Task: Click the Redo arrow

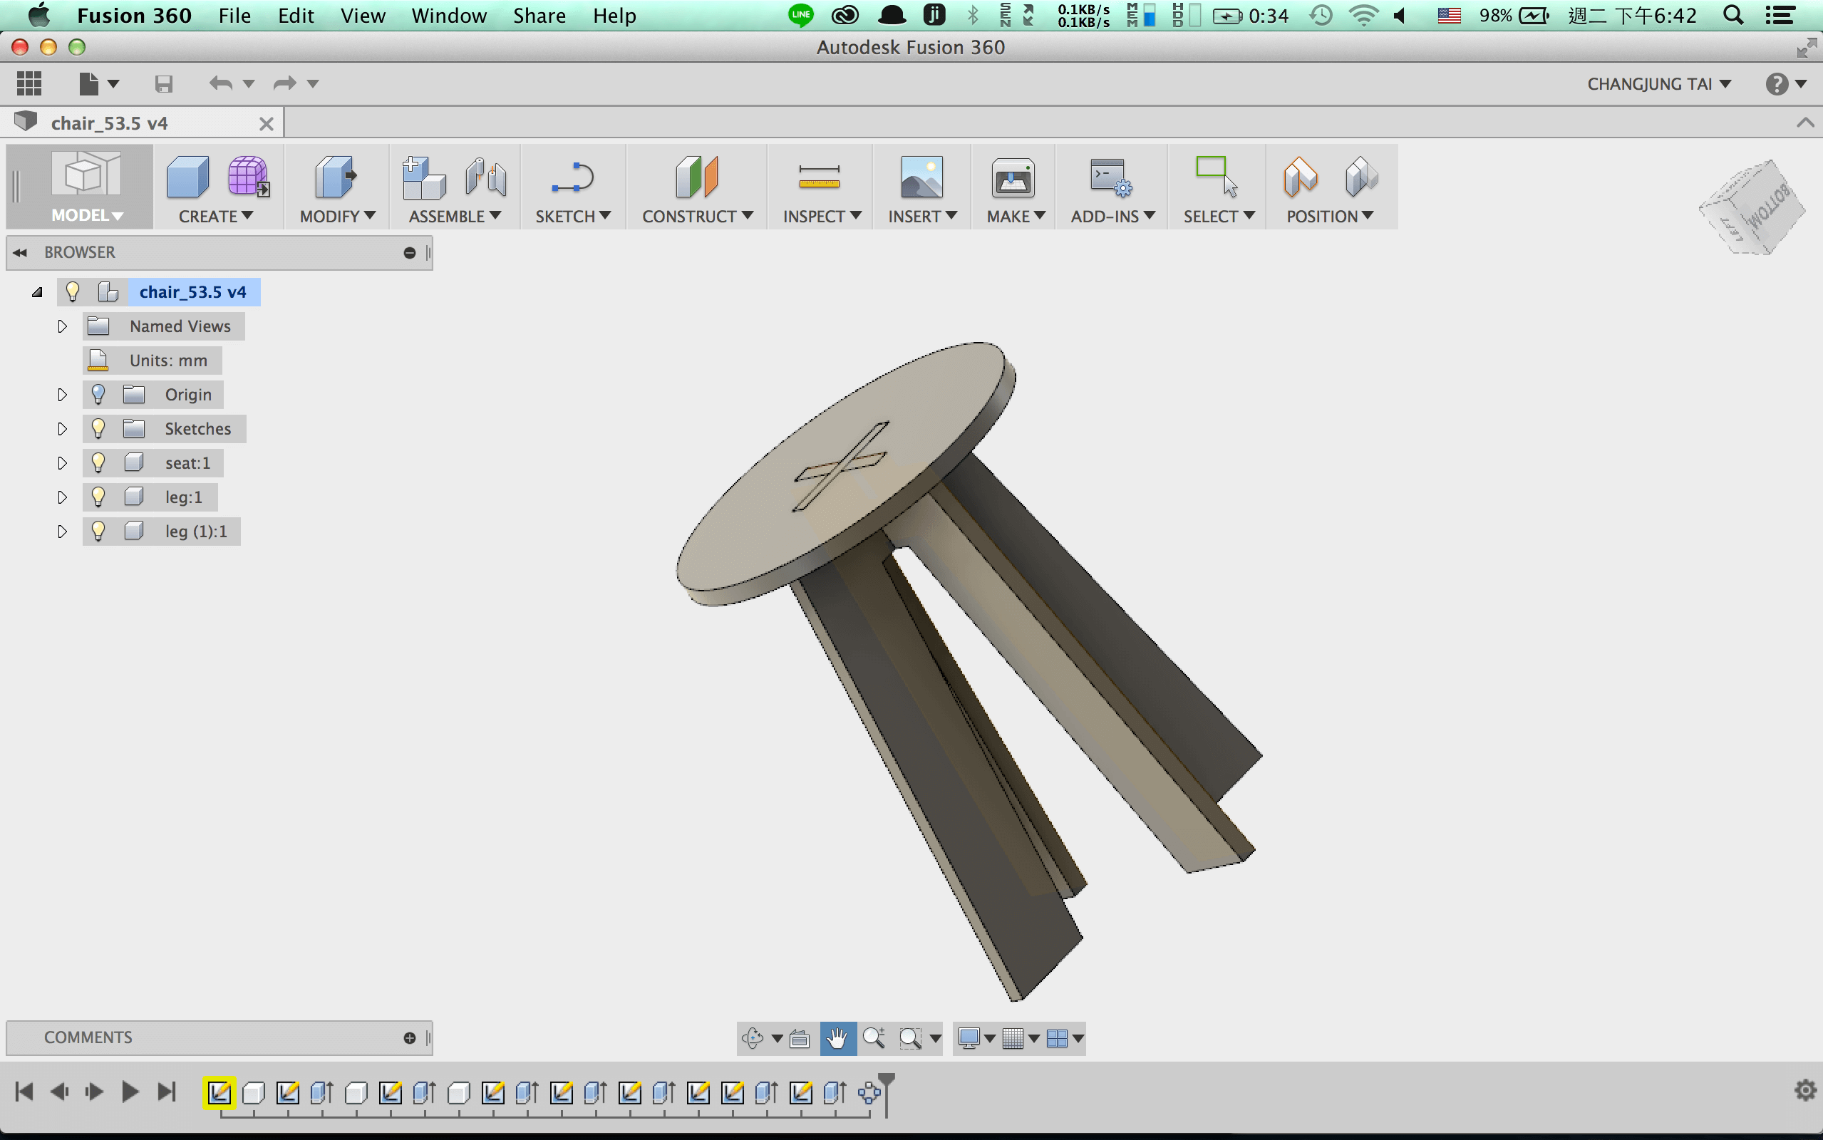Action: (x=284, y=83)
